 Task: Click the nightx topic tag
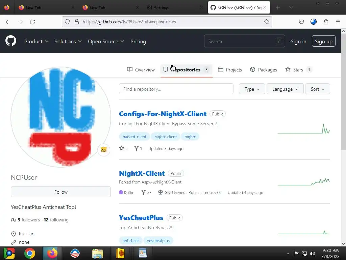tap(190, 137)
